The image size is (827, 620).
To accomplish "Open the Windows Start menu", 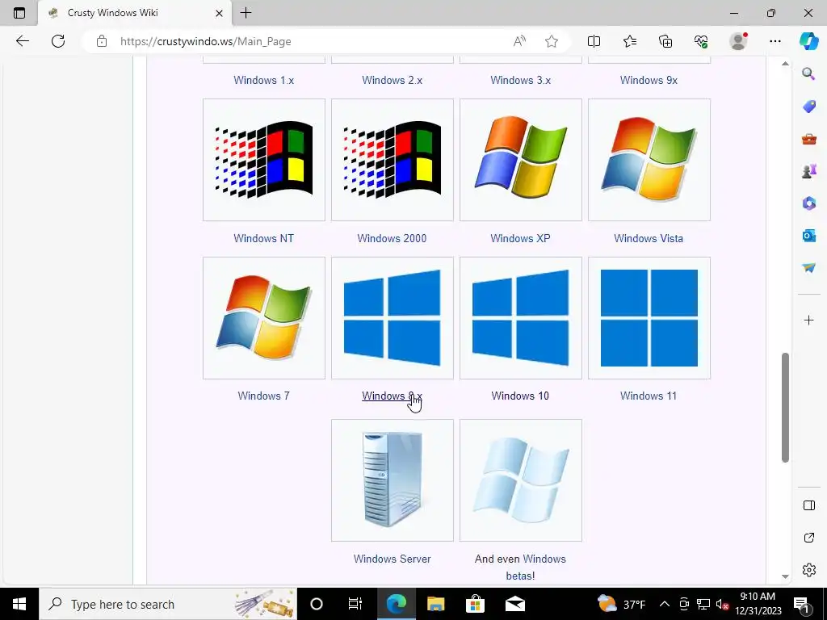I will click(19, 604).
